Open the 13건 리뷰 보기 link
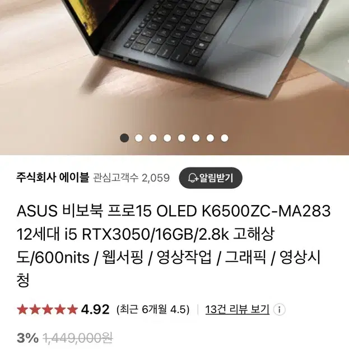This screenshot has height=349, width=349. (237, 309)
